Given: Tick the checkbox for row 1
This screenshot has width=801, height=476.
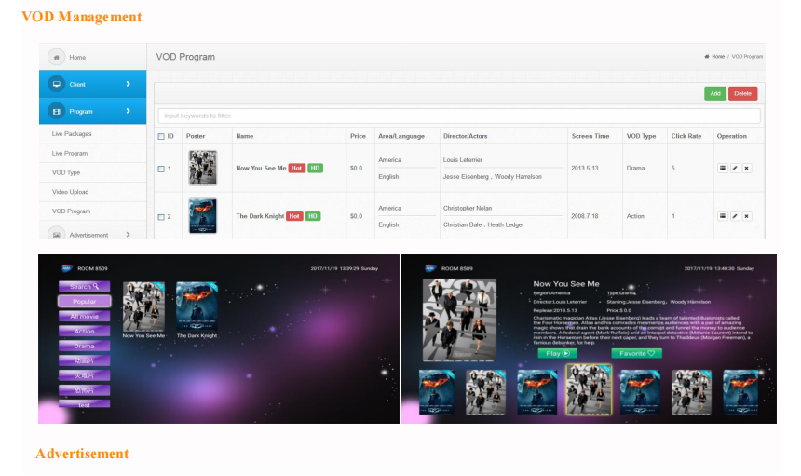Looking at the screenshot, I should (161, 169).
